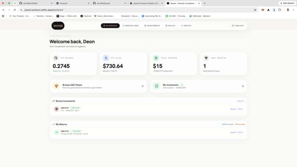297x167 pixels.
Task: Click the 0.2745 ETH balance value
Action: point(61,66)
